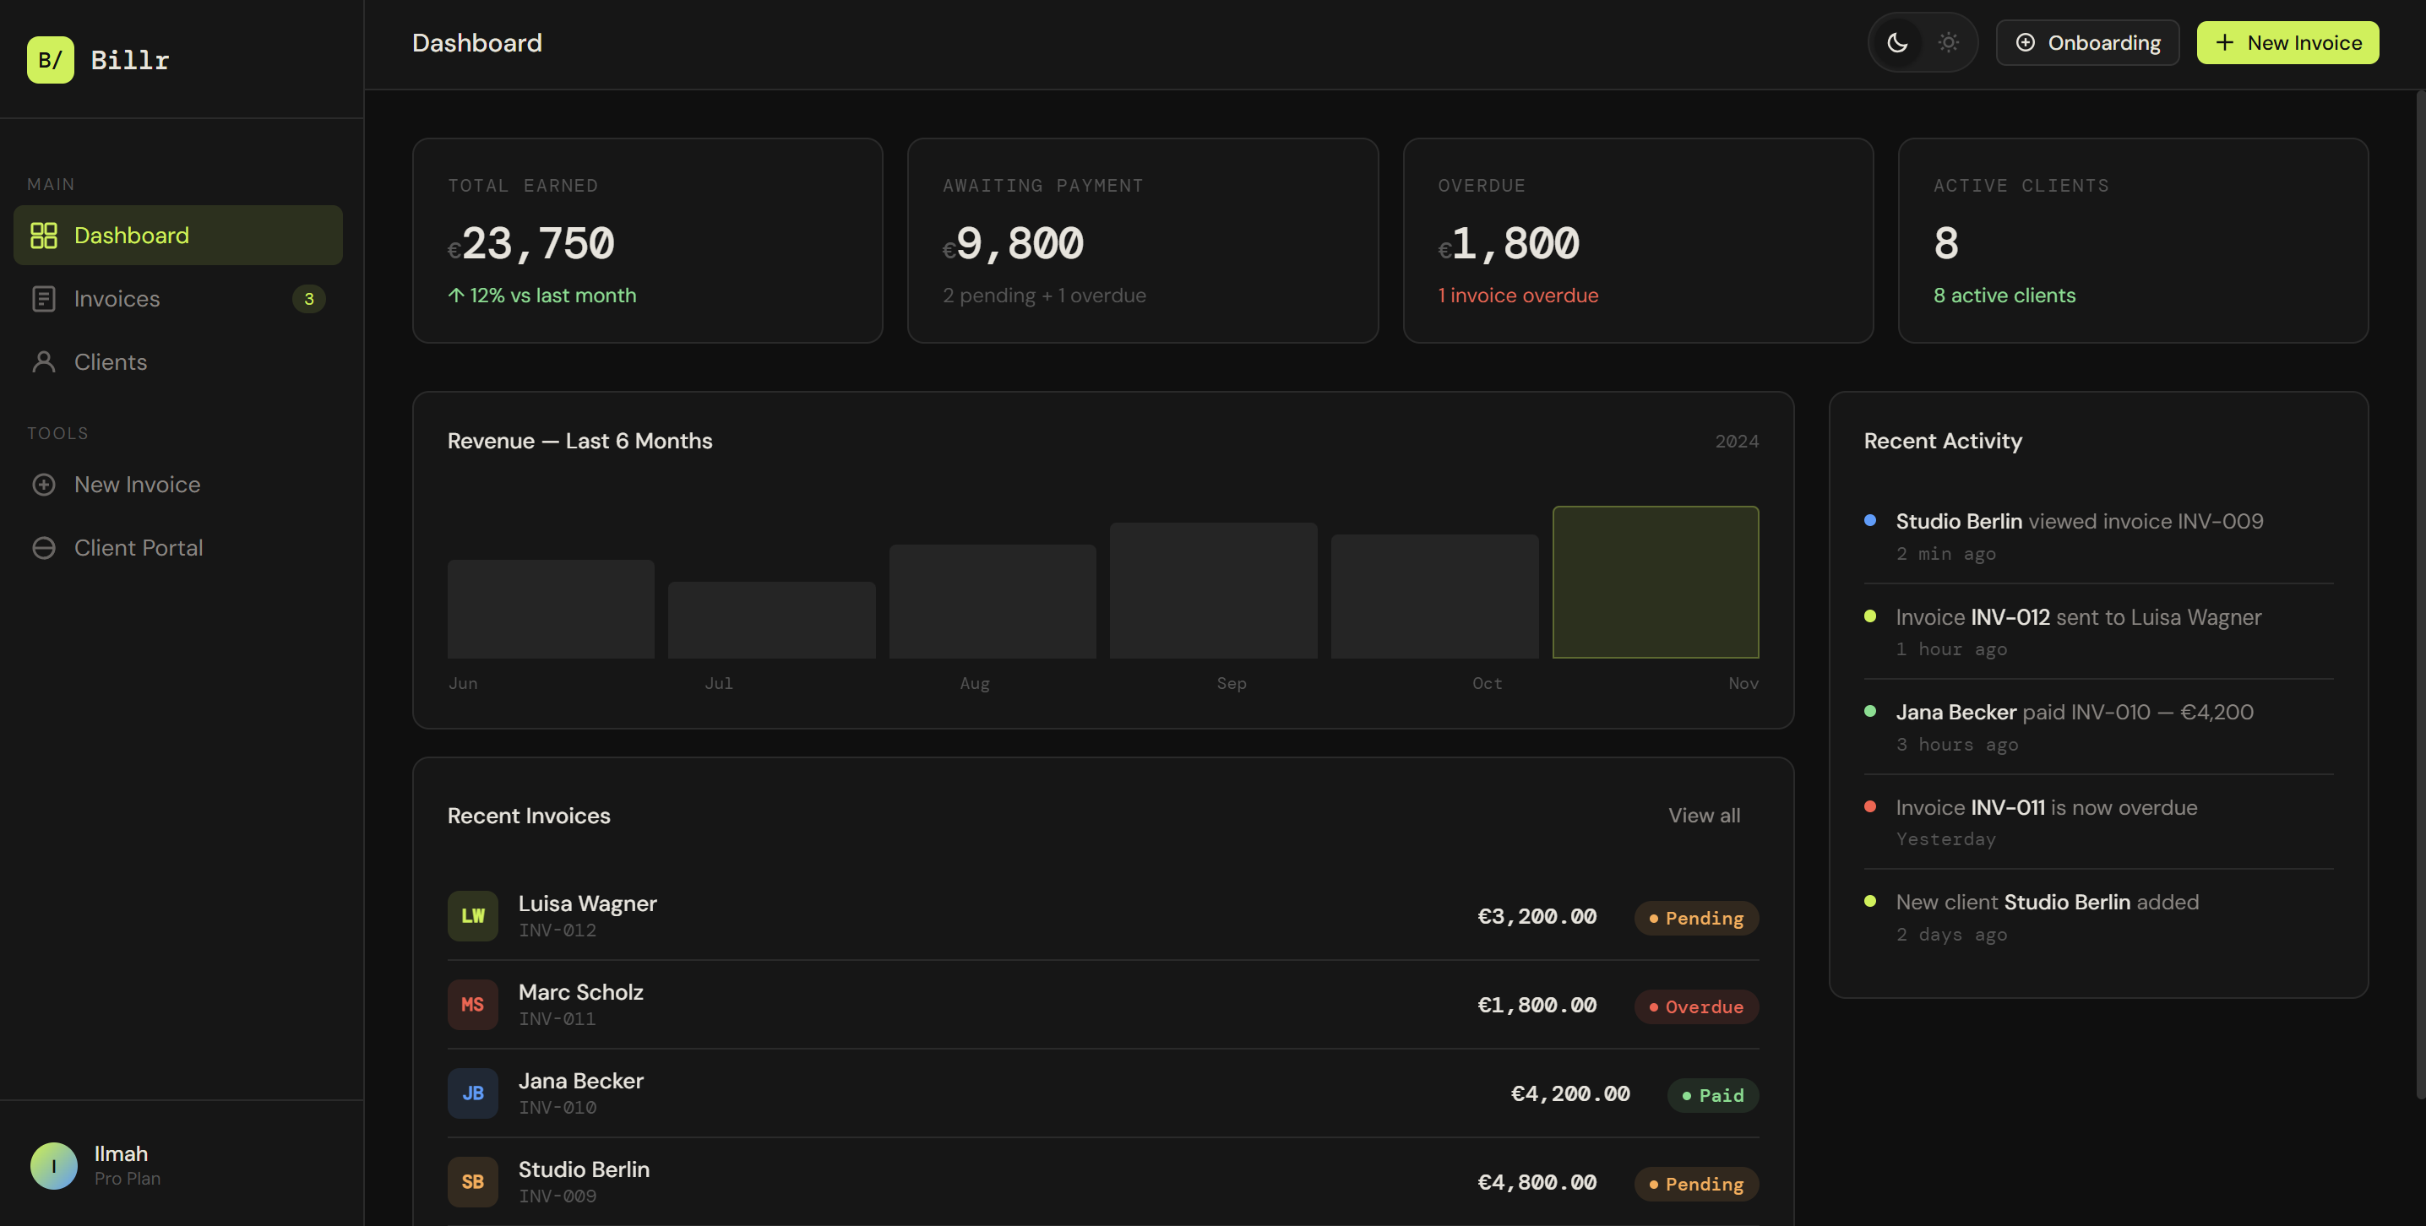Click the Jana Becker invoice name

pos(581,1080)
